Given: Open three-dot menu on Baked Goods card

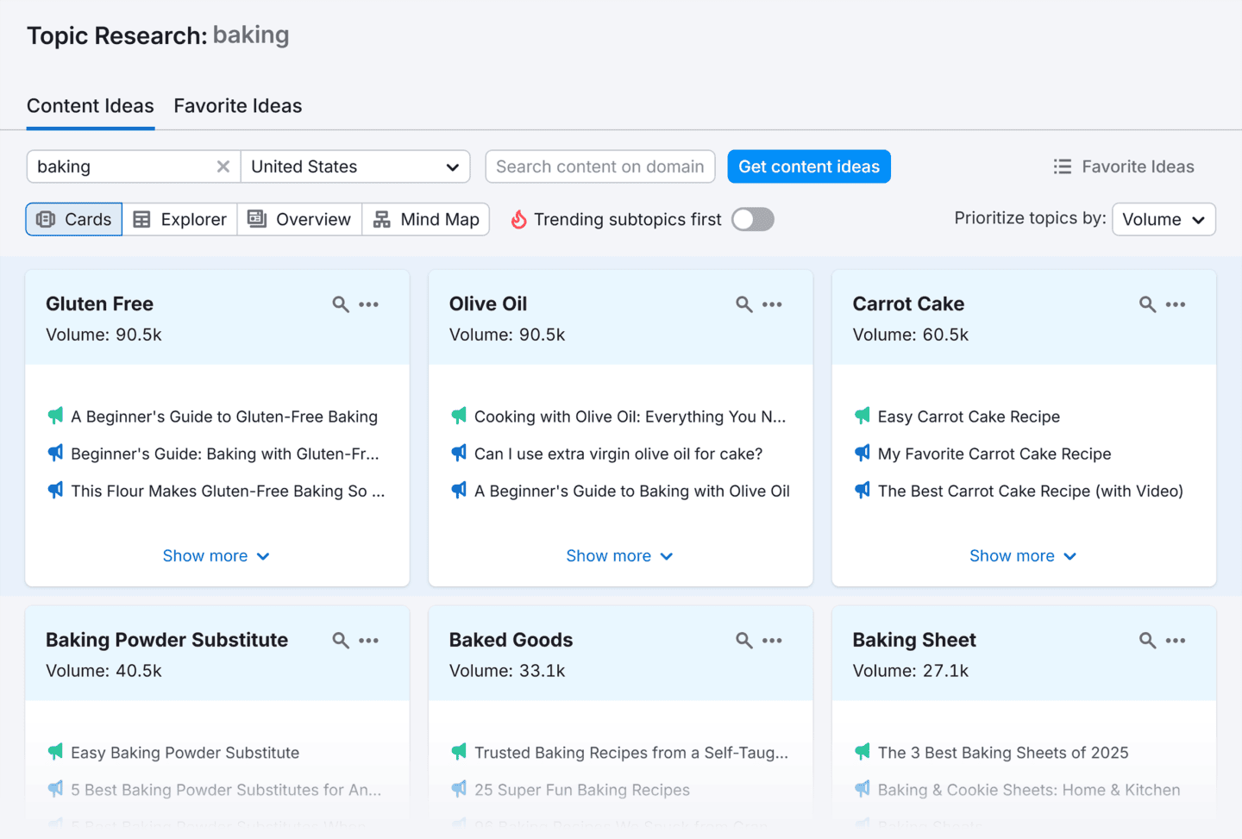Looking at the screenshot, I should [773, 641].
